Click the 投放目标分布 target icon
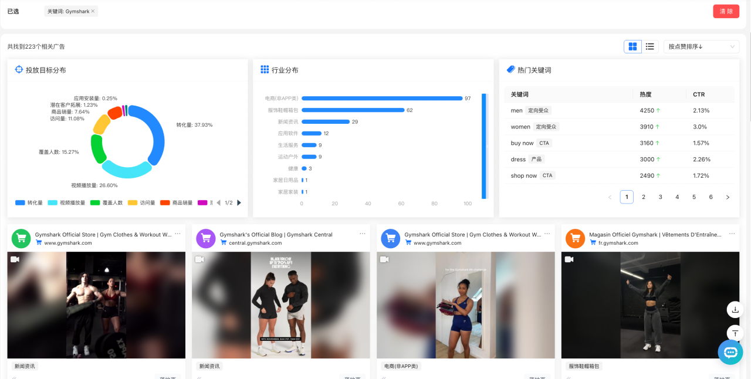Screen dimensions: 751x379 point(19,70)
